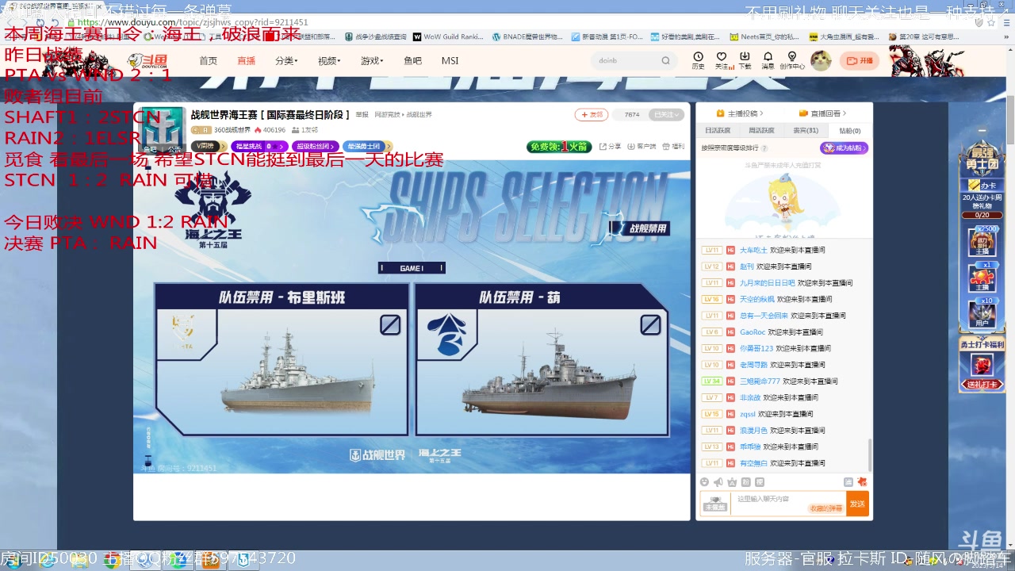Viewport: 1015px width, 571px height.
Task: Collapse the 最强勇士团 sidebar with minus button
Action: coord(982,131)
